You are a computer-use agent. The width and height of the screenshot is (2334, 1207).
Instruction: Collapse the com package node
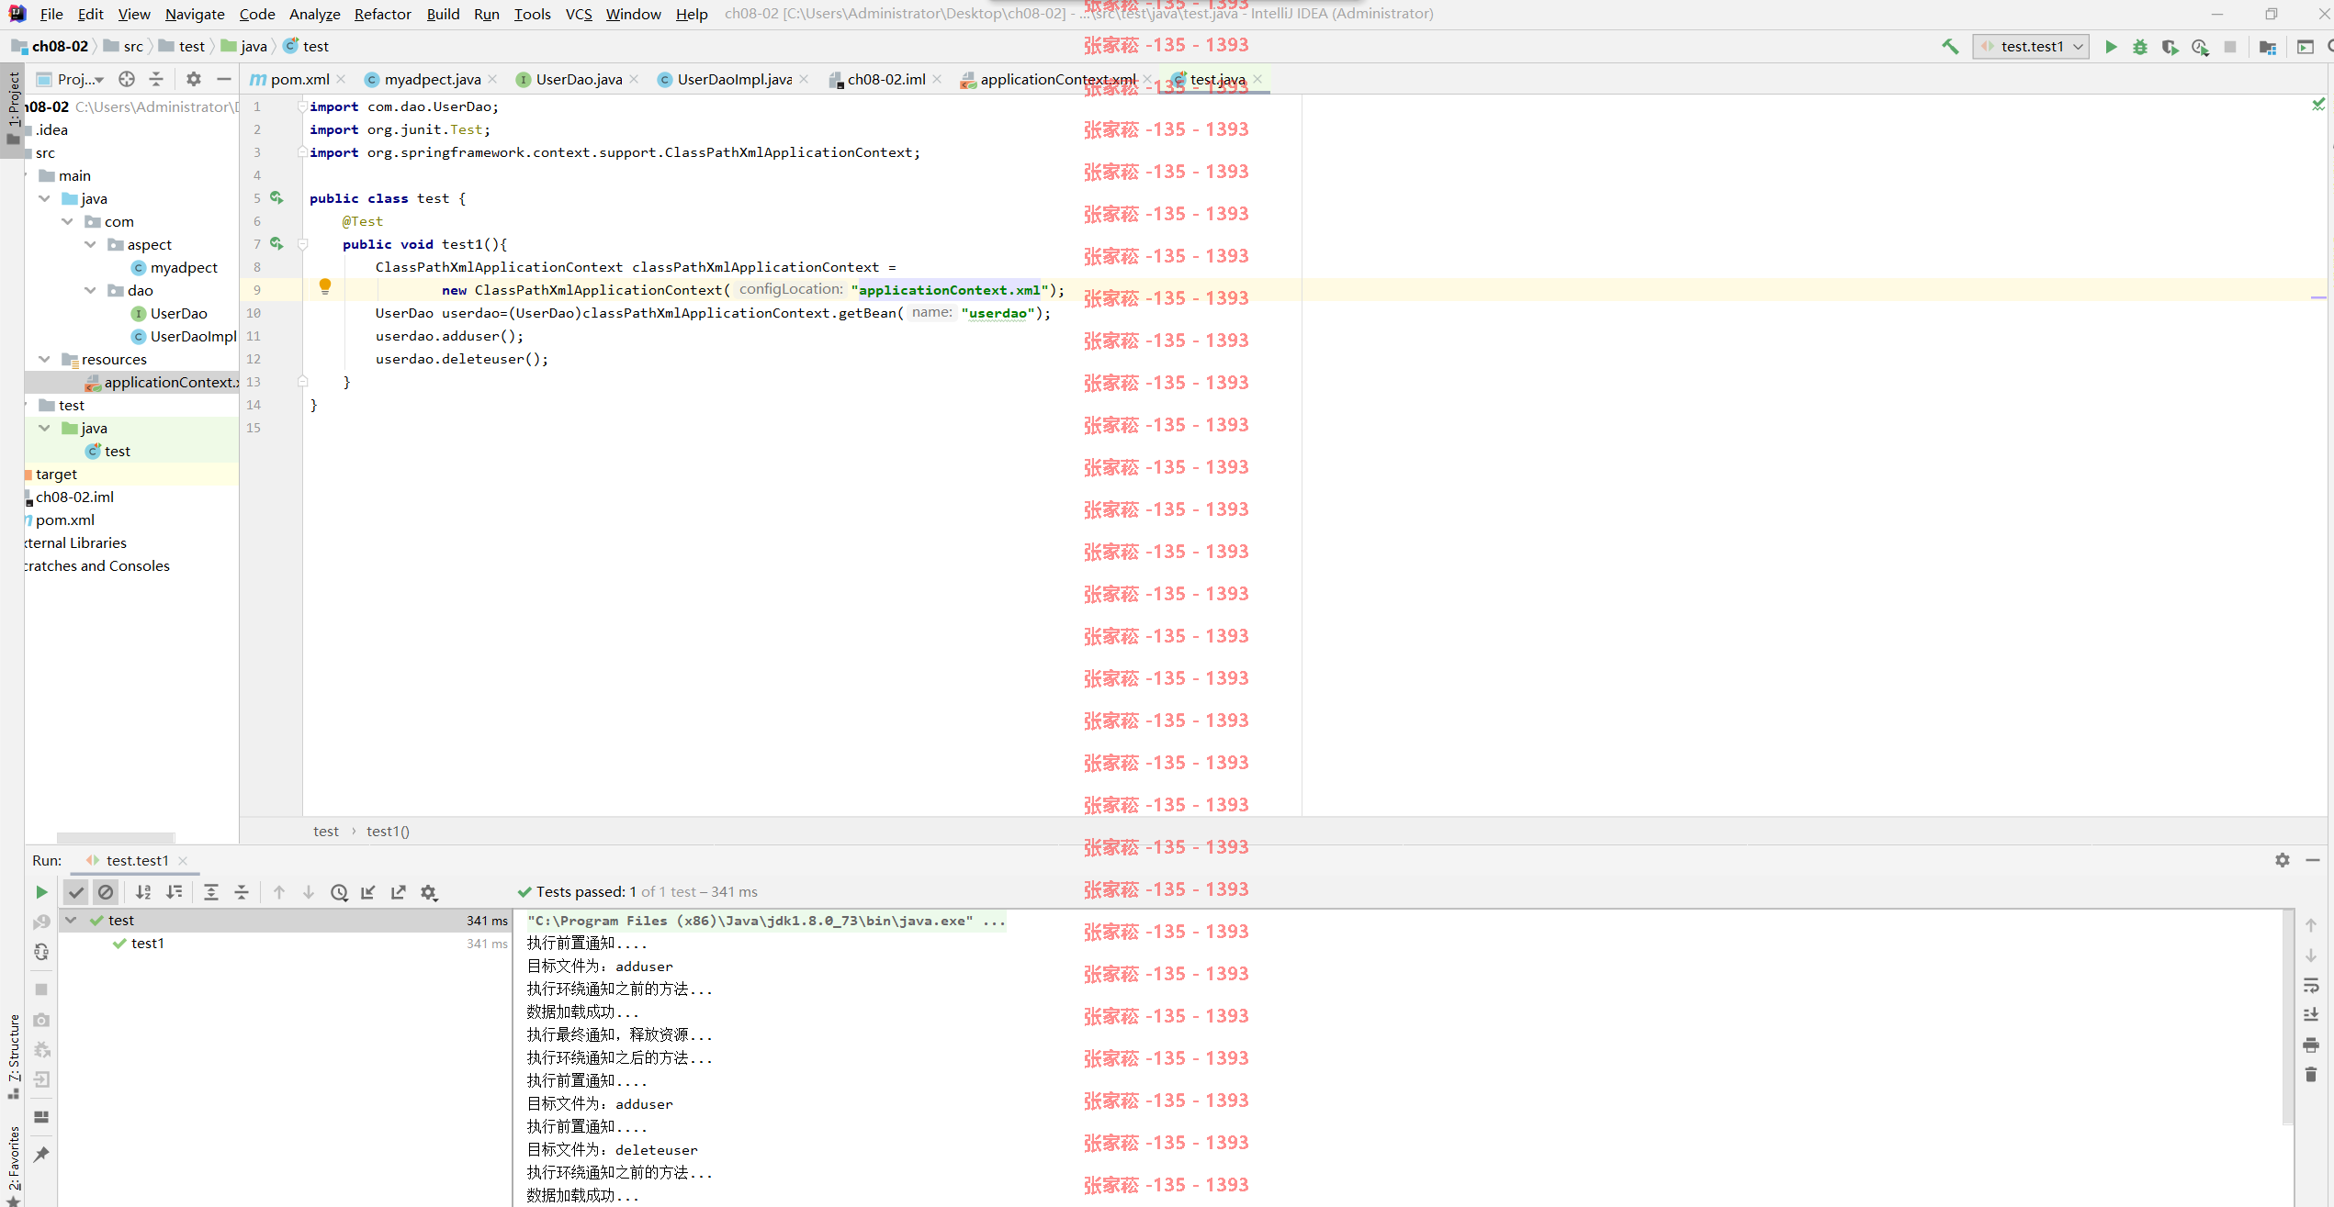tap(67, 221)
